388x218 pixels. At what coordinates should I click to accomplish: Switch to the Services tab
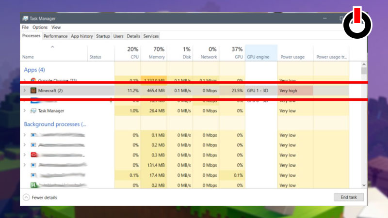point(151,36)
